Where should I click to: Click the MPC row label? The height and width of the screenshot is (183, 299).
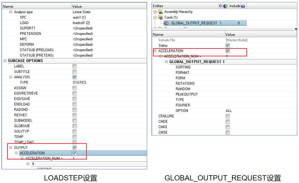tap(23, 39)
